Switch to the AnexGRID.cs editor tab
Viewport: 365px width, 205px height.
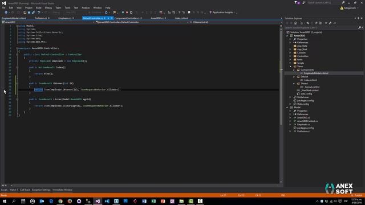tap(157, 18)
